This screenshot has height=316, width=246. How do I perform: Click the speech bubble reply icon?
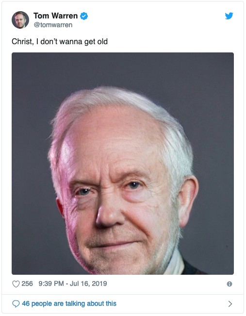(16, 304)
